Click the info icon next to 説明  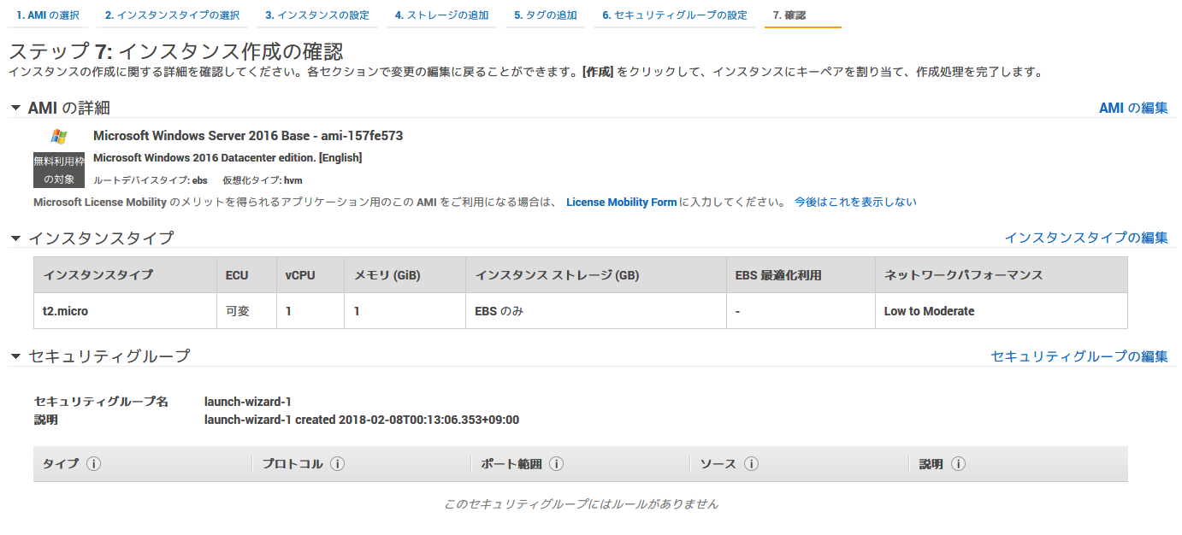(x=959, y=463)
